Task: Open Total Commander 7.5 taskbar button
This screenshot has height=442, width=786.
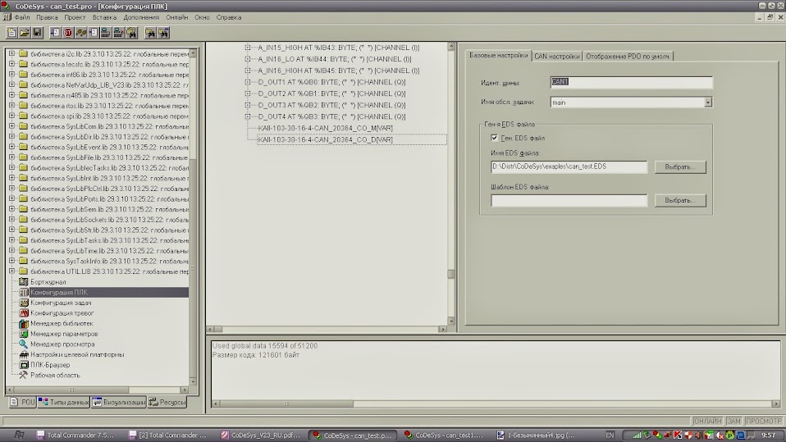Action: (75, 435)
